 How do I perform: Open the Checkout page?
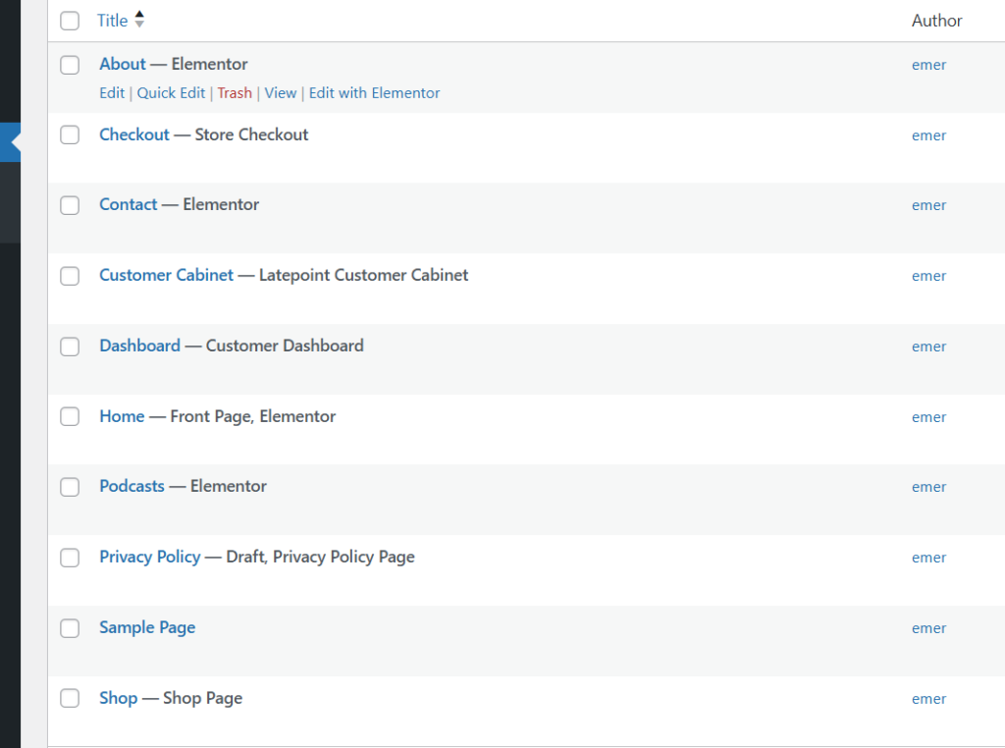click(x=134, y=134)
